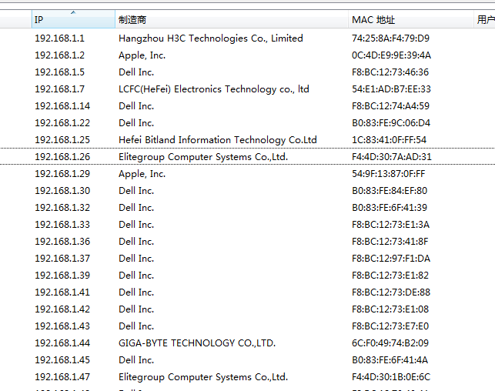Click IP address 192.168.1.14
The width and height of the screenshot is (495, 391).
point(62,106)
